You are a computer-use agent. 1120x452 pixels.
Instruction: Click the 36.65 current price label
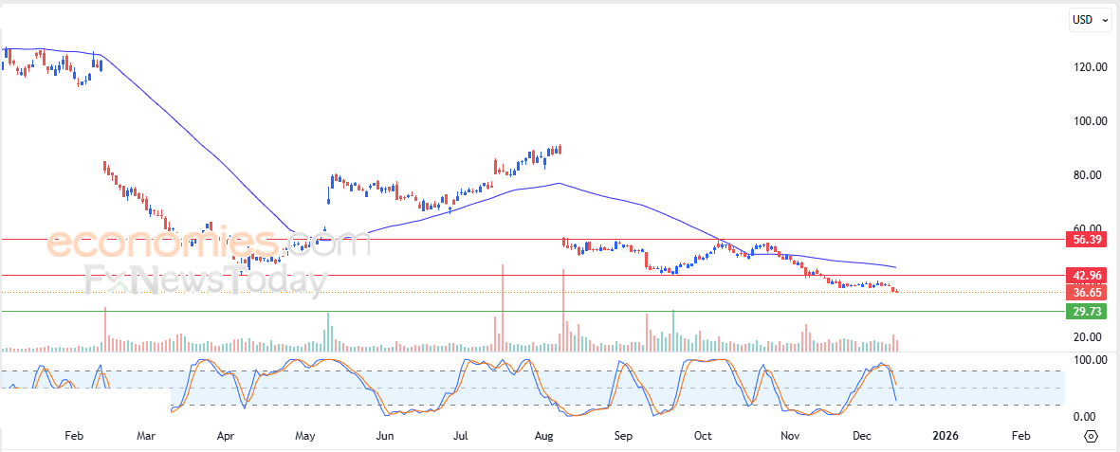coord(1088,293)
